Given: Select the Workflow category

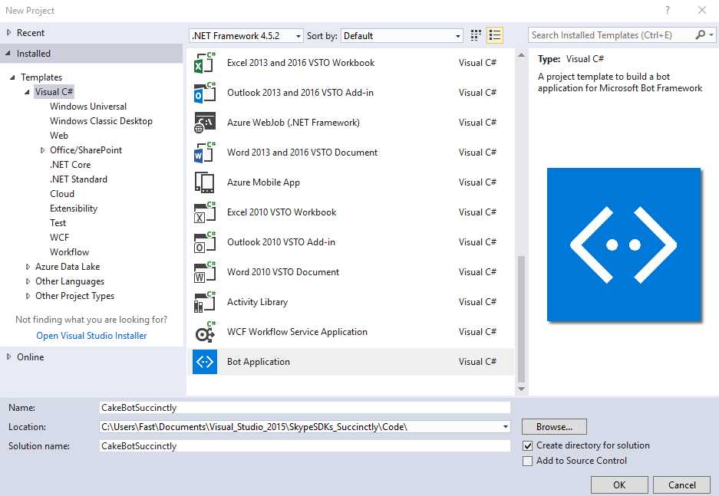Looking at the screenshot, I should pyautogui.click(x=69, y=252).
